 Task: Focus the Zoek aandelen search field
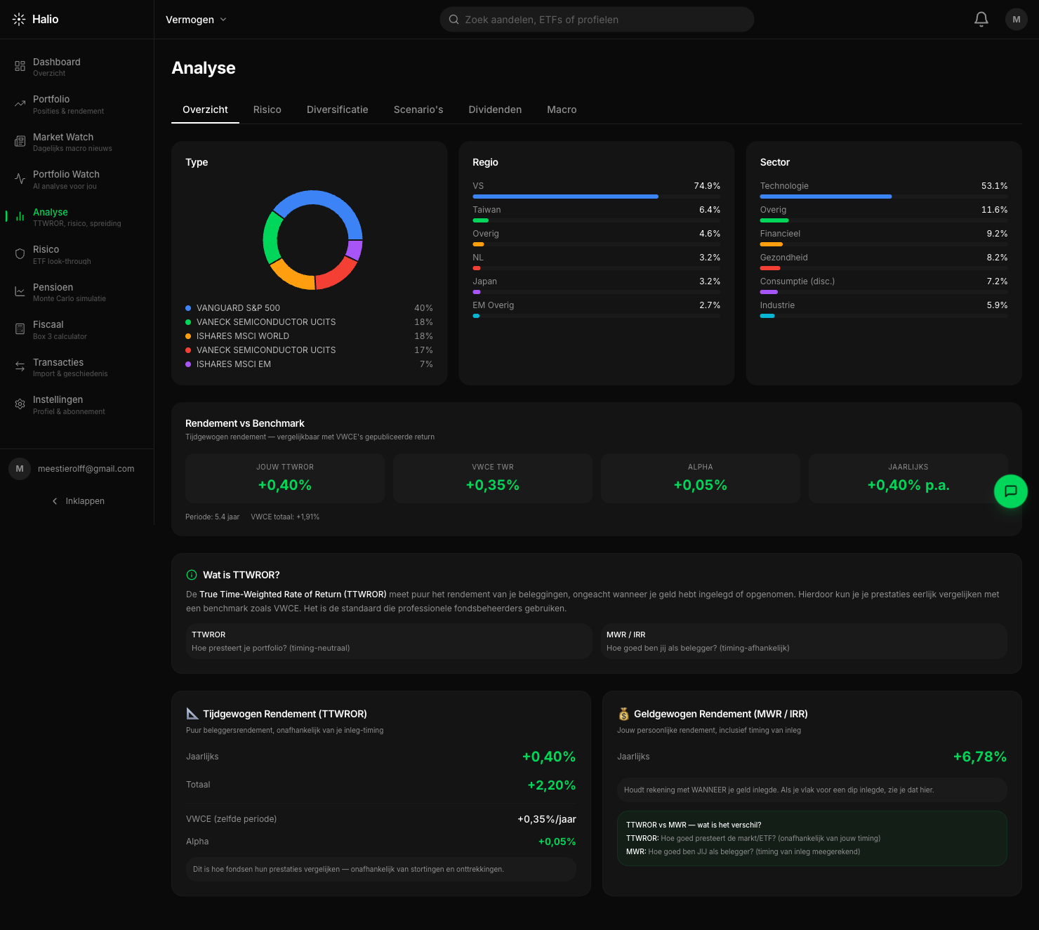point(597,20)
